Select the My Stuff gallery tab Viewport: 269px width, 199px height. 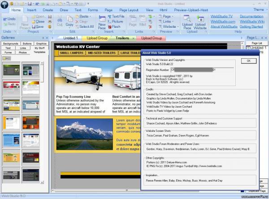pos(39,48)
